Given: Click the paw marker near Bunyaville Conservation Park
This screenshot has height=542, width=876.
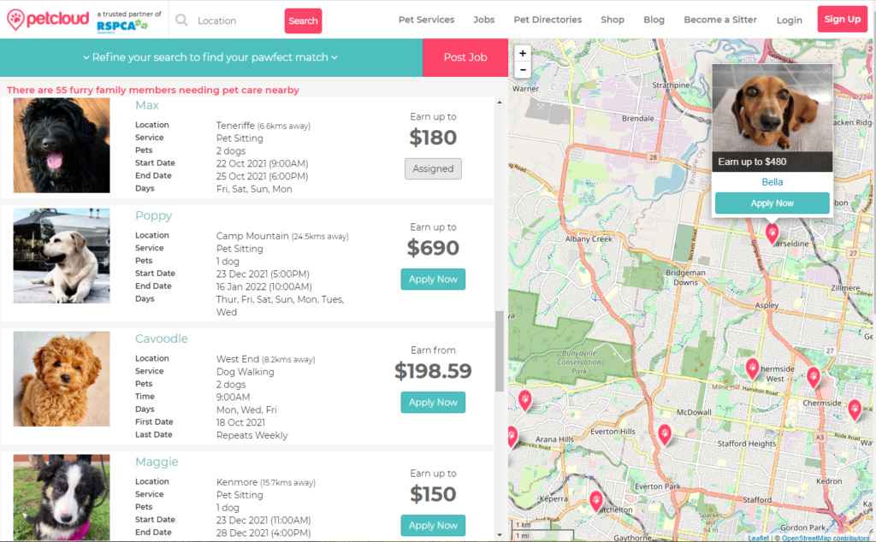Looking at the screenshot, I should (524, 398).
